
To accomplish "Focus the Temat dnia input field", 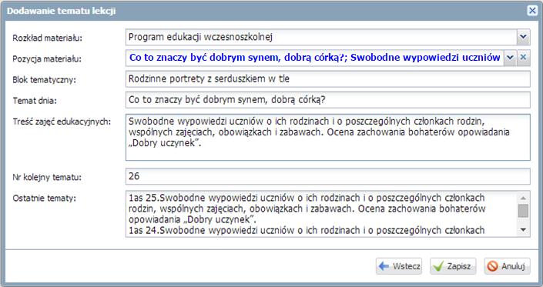I will click(x=327, y=100).
